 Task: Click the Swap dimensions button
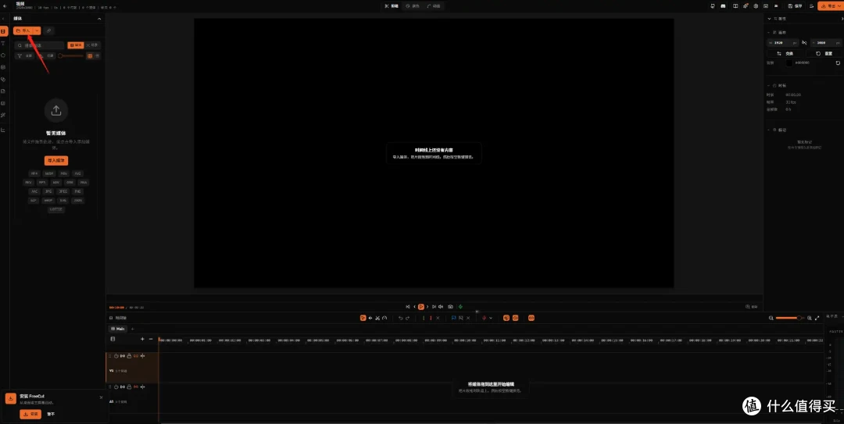pyautogui.click(x=785, y=53)
